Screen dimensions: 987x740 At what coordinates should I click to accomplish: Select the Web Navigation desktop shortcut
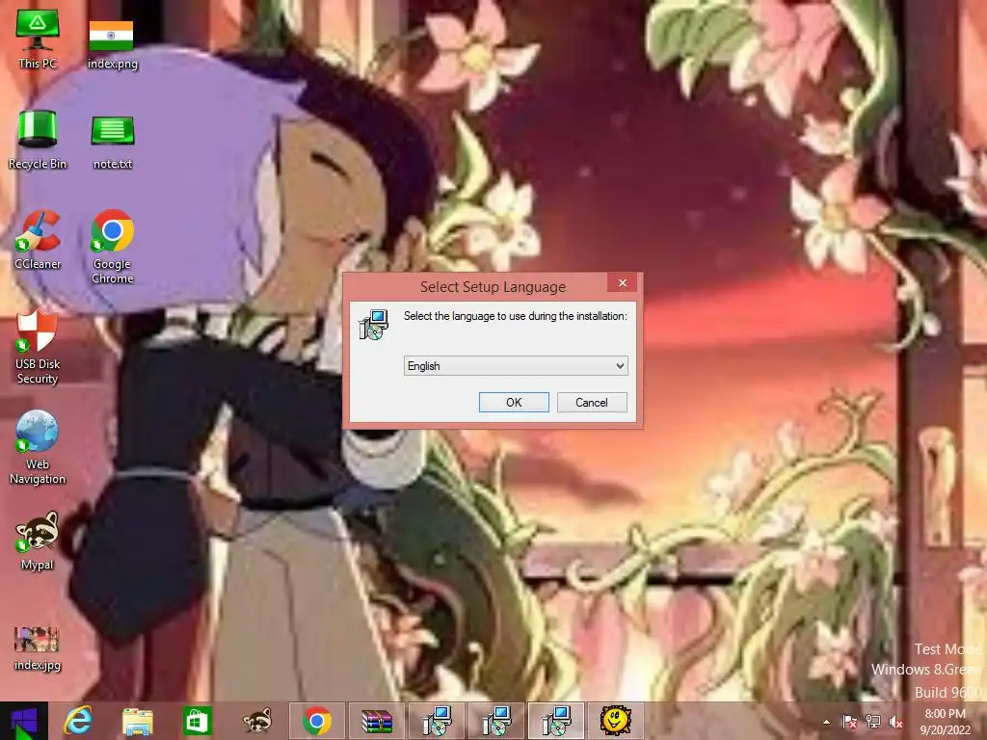click(x=38, y=447)
